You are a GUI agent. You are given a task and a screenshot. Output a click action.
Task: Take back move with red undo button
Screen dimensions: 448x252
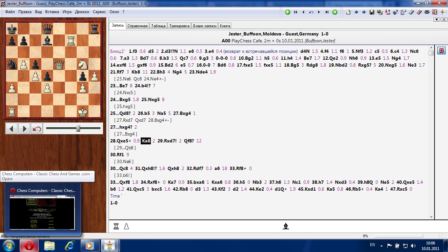coord(37,128)
